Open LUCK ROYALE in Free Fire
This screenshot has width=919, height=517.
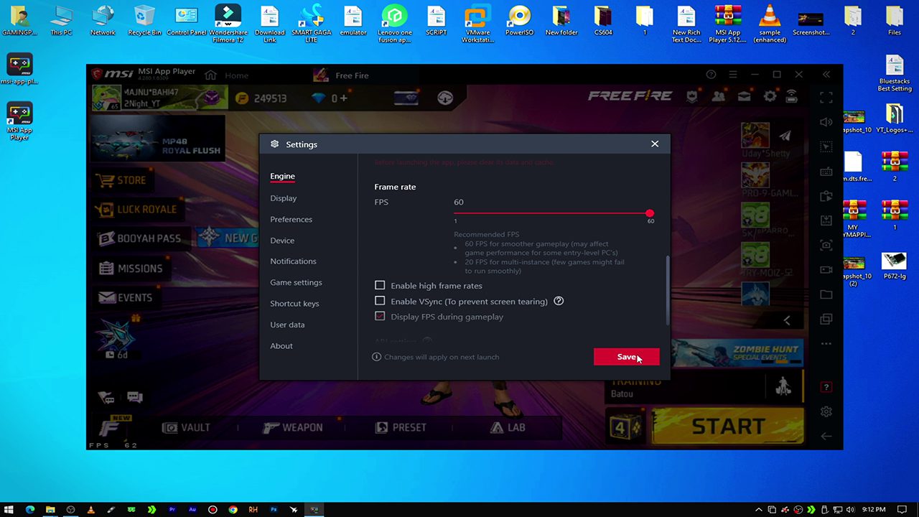point(137,209)
